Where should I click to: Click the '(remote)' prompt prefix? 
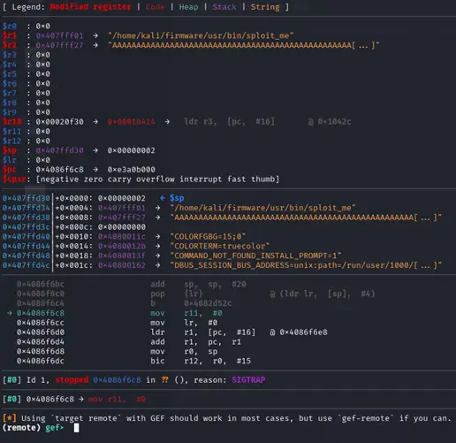[x=21, y=428]
